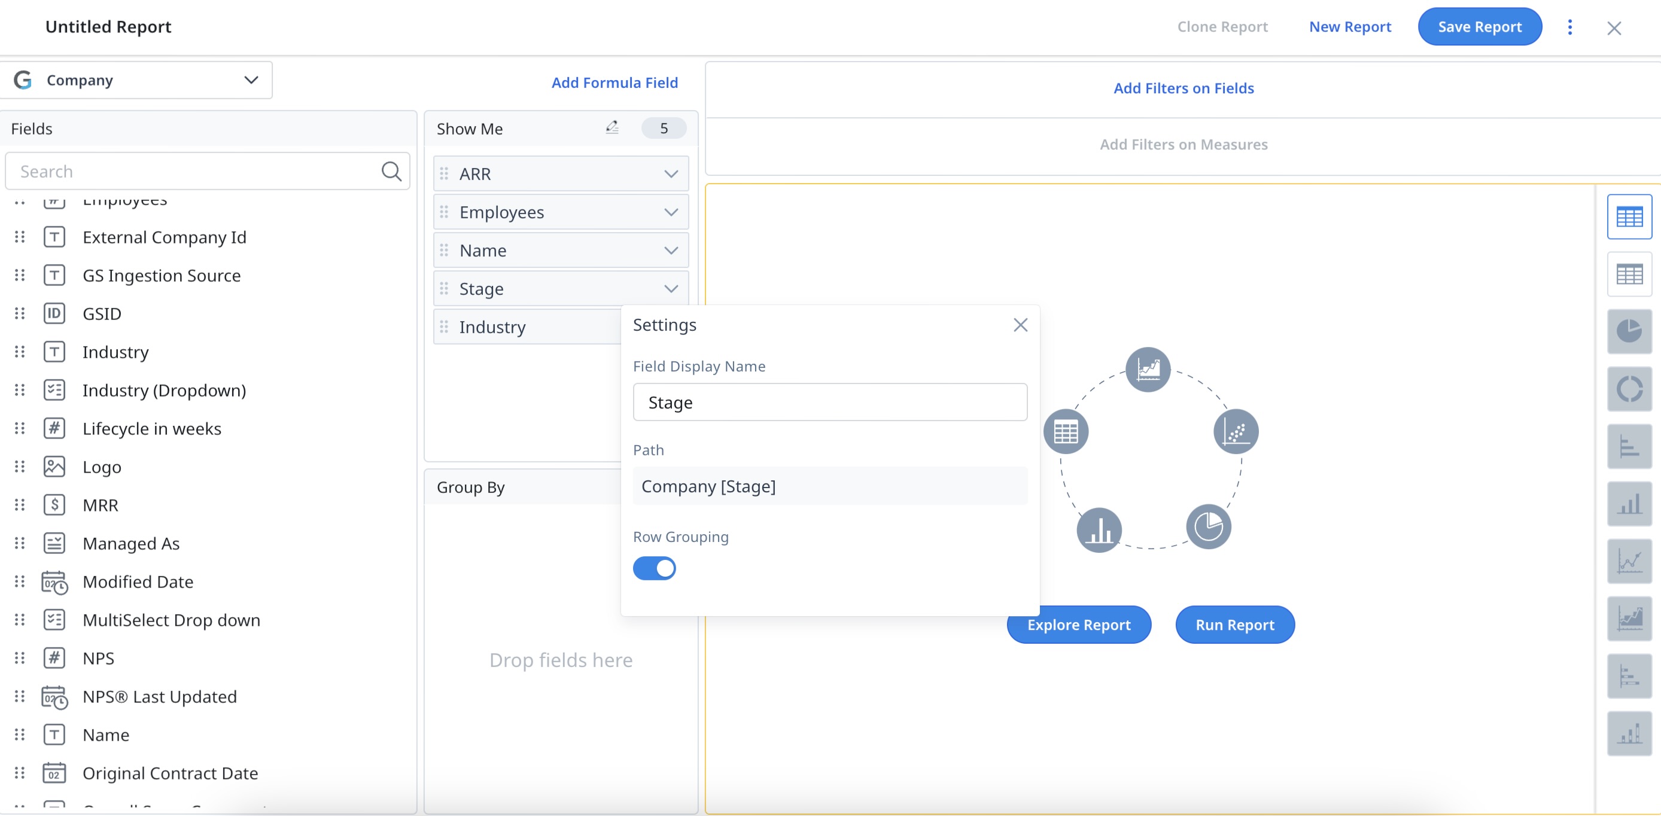Image resolution: width=1661 pixels, height=816 pixels.
Task: Click Clone Report
Action: tap(1222, 26)
